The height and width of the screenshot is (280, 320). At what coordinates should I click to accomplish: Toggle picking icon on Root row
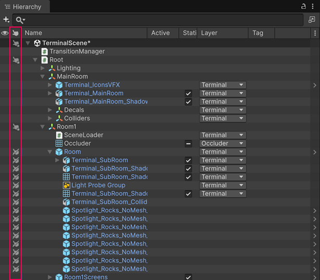point(16,60)
